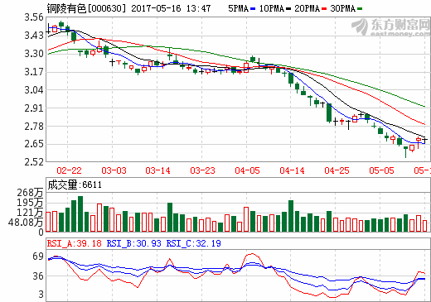
Task: Click the tall green volume bar near 04-14
Action: point(291,216)
